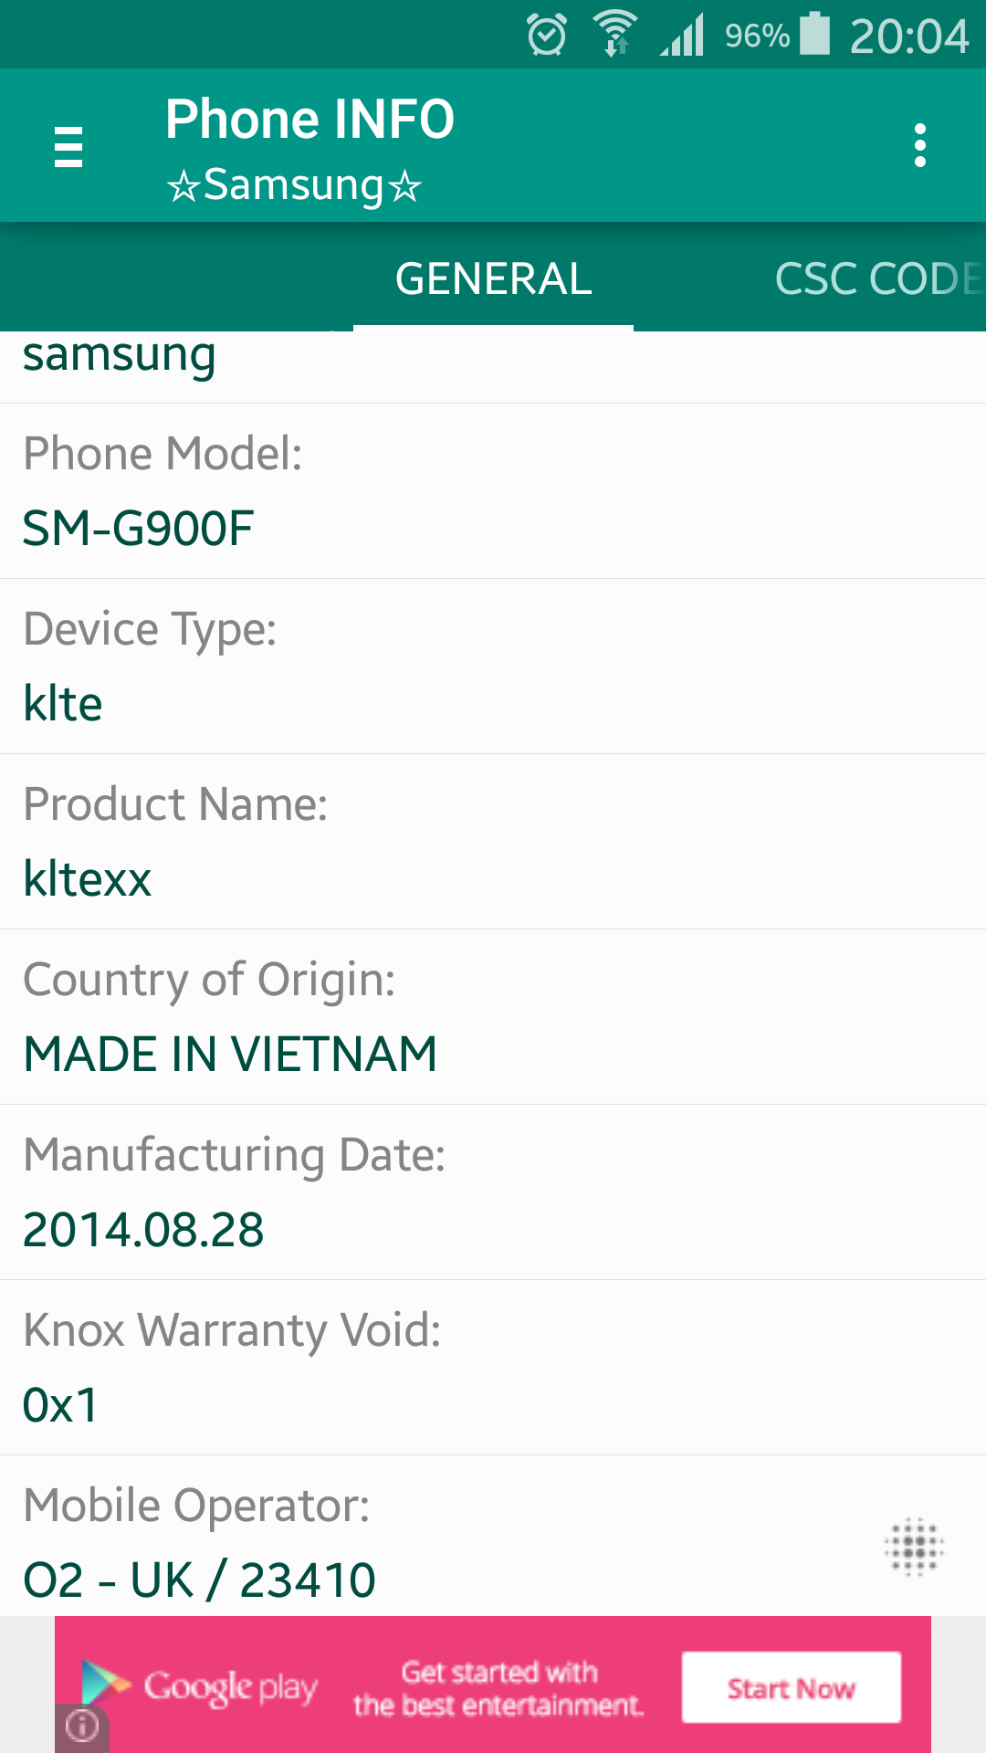The height and width of the screenshot is (1753, 986).
Task: Tap the signal strength bars icon
Action: click(x=683, y=35)
